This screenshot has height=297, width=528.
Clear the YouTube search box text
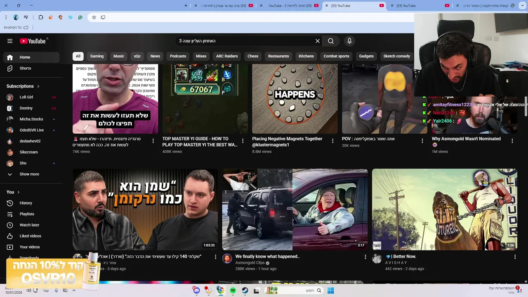coord(318,41)
